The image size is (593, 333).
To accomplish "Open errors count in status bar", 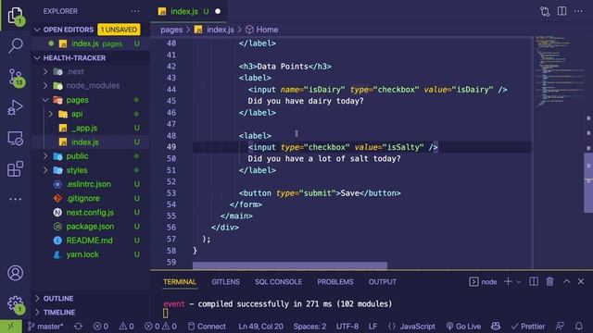I will click(x=101, y=327).
